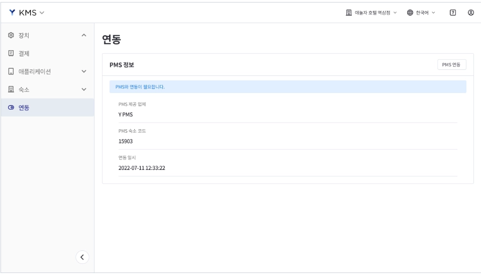Image resolution: width=481 pixels, height=275 pixels.
Task: Open the KMS app switcher dropdown
Action: coord(27,13)
